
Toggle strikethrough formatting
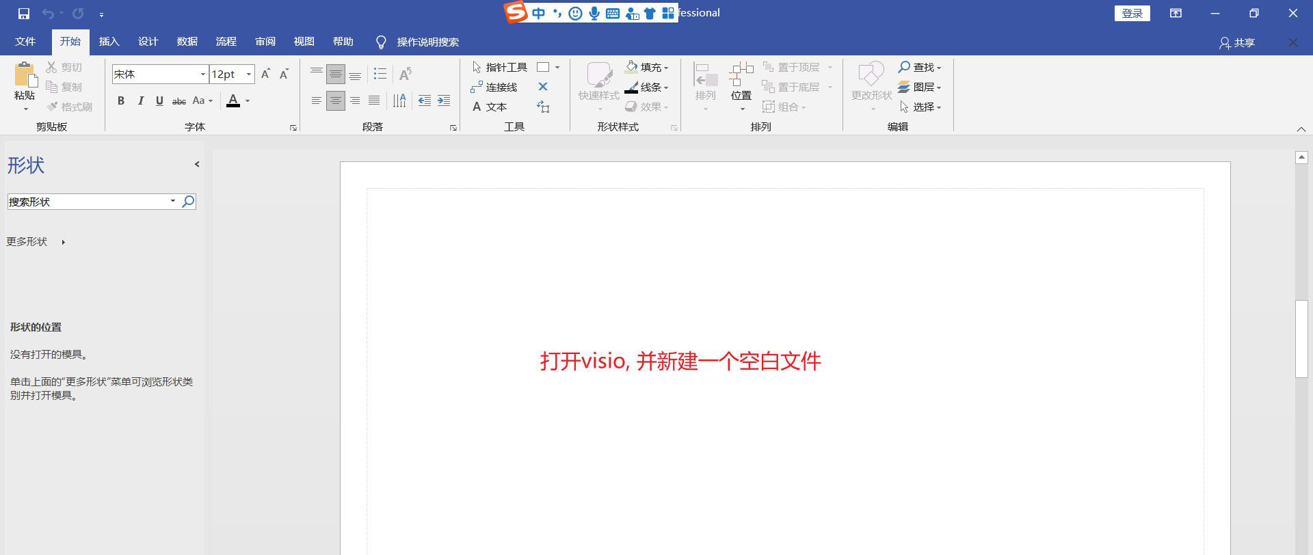[x=178, y=101]
